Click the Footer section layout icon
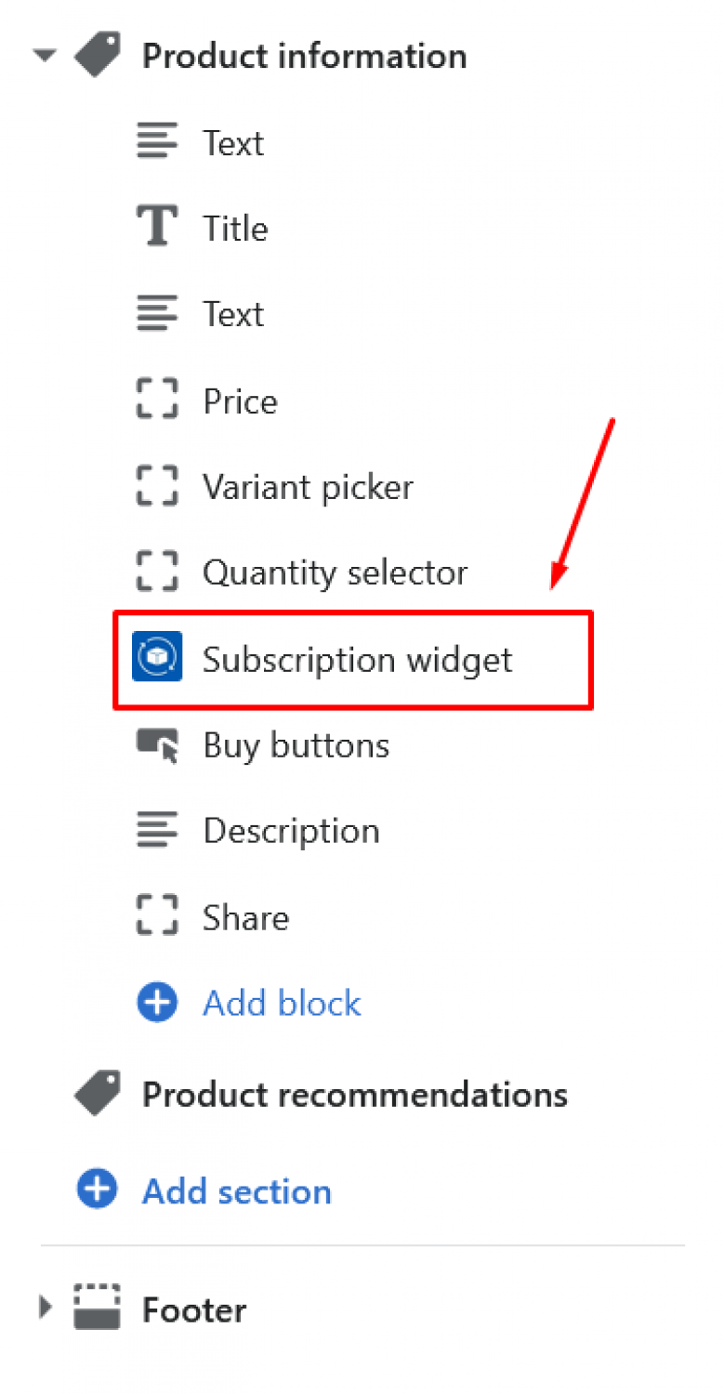 tap(98, 1309)
